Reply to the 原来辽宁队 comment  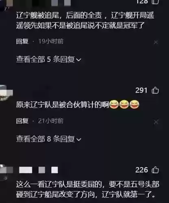[x=22, y=121]
